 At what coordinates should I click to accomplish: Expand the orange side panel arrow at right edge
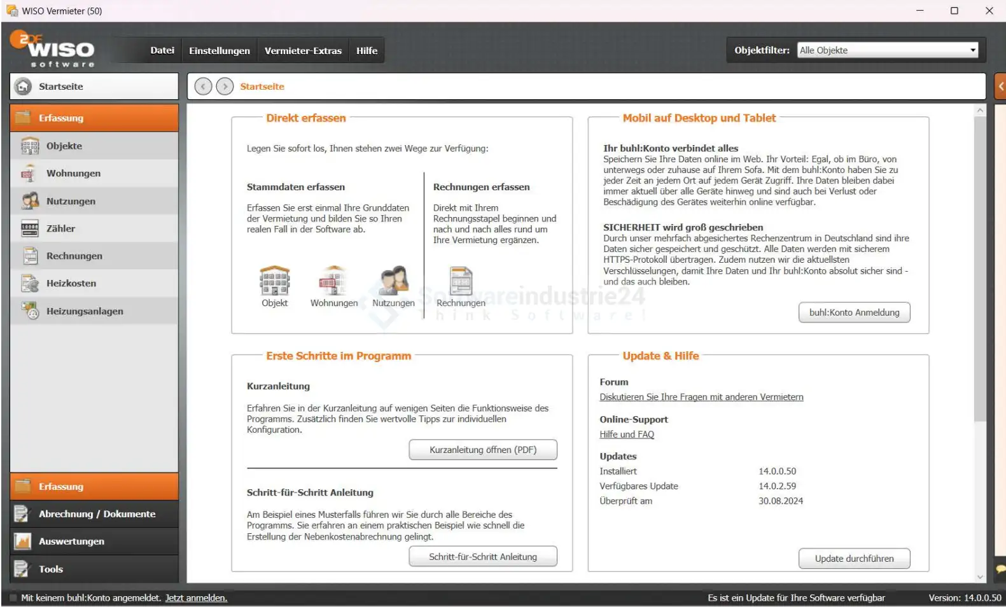tap(1000, 87)
